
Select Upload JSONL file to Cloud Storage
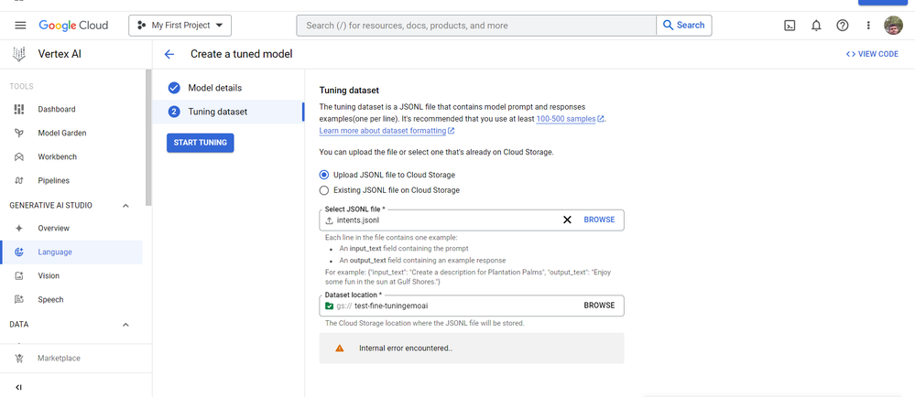pos(324,175)
